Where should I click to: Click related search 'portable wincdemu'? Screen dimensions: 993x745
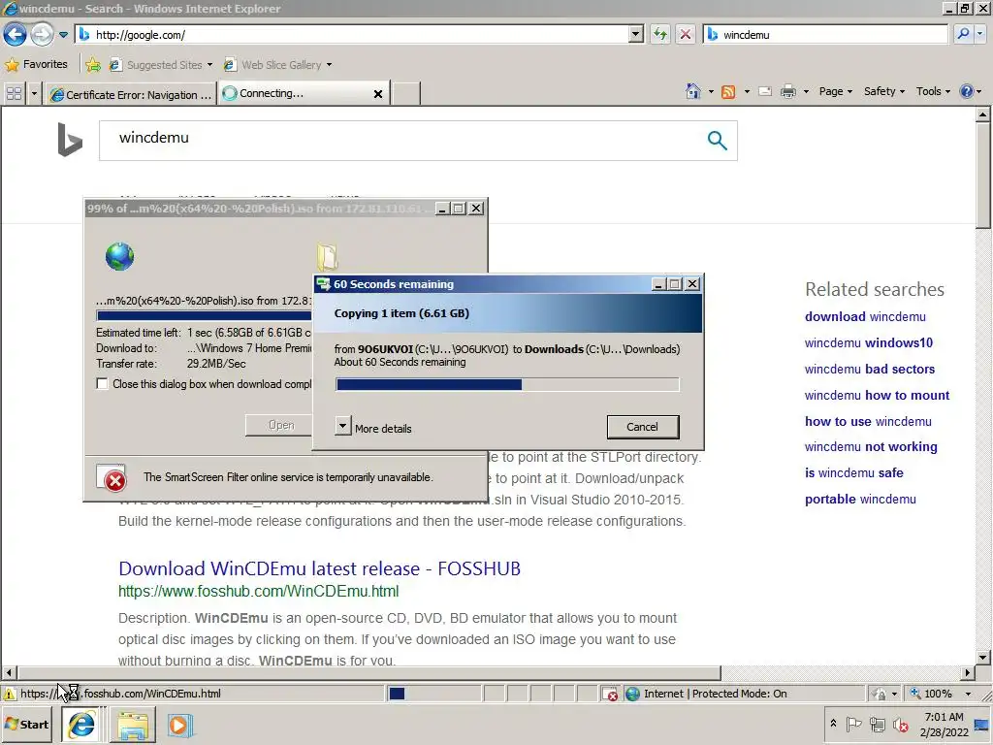(860, 499)
